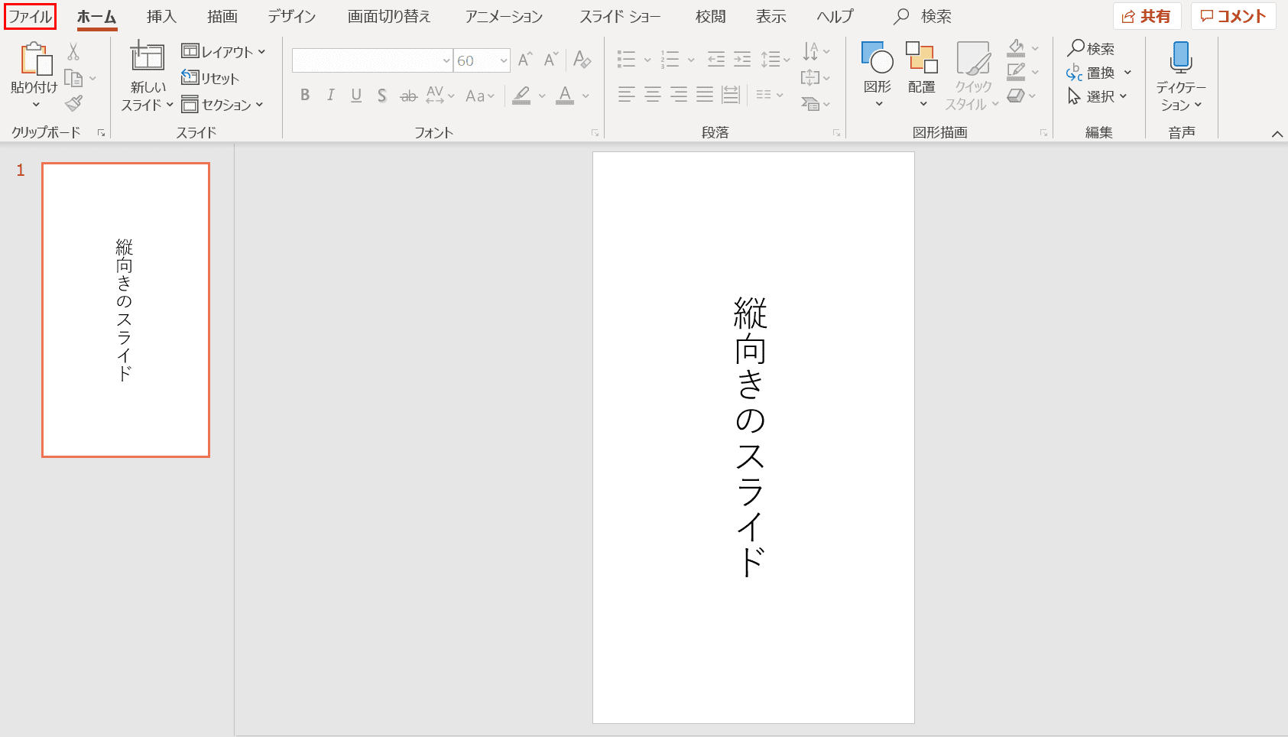
Task: Decrease list indent level
Action: (716, 59)
